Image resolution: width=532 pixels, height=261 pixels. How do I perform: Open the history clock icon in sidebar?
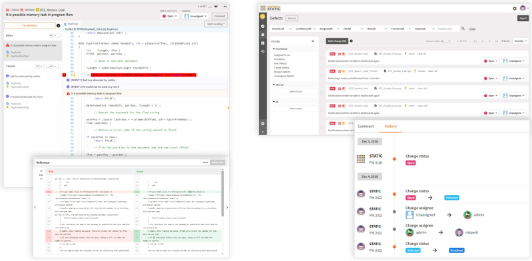(262, 51)
